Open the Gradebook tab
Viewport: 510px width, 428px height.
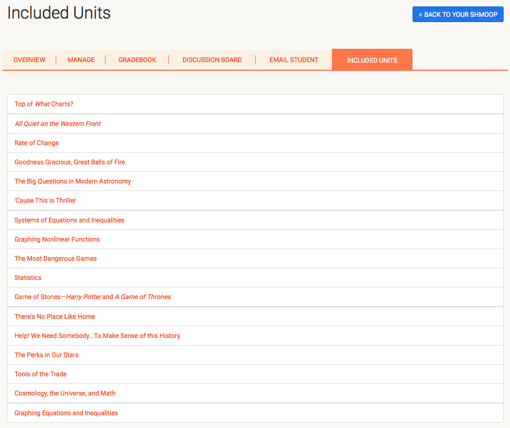click(138, 60)
